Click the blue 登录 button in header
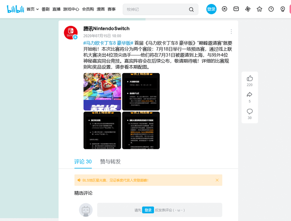 (x=211, y=9)
